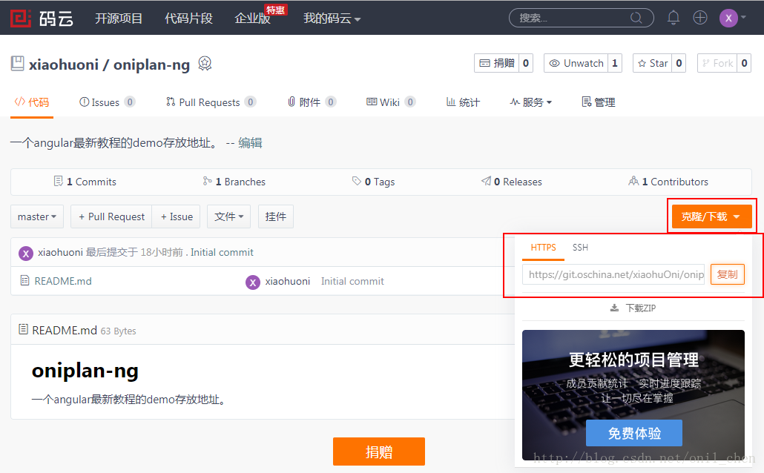The height and width of the screenshot is (473, 764).
Task: Star the repository
Action: [x=653, y=63]
